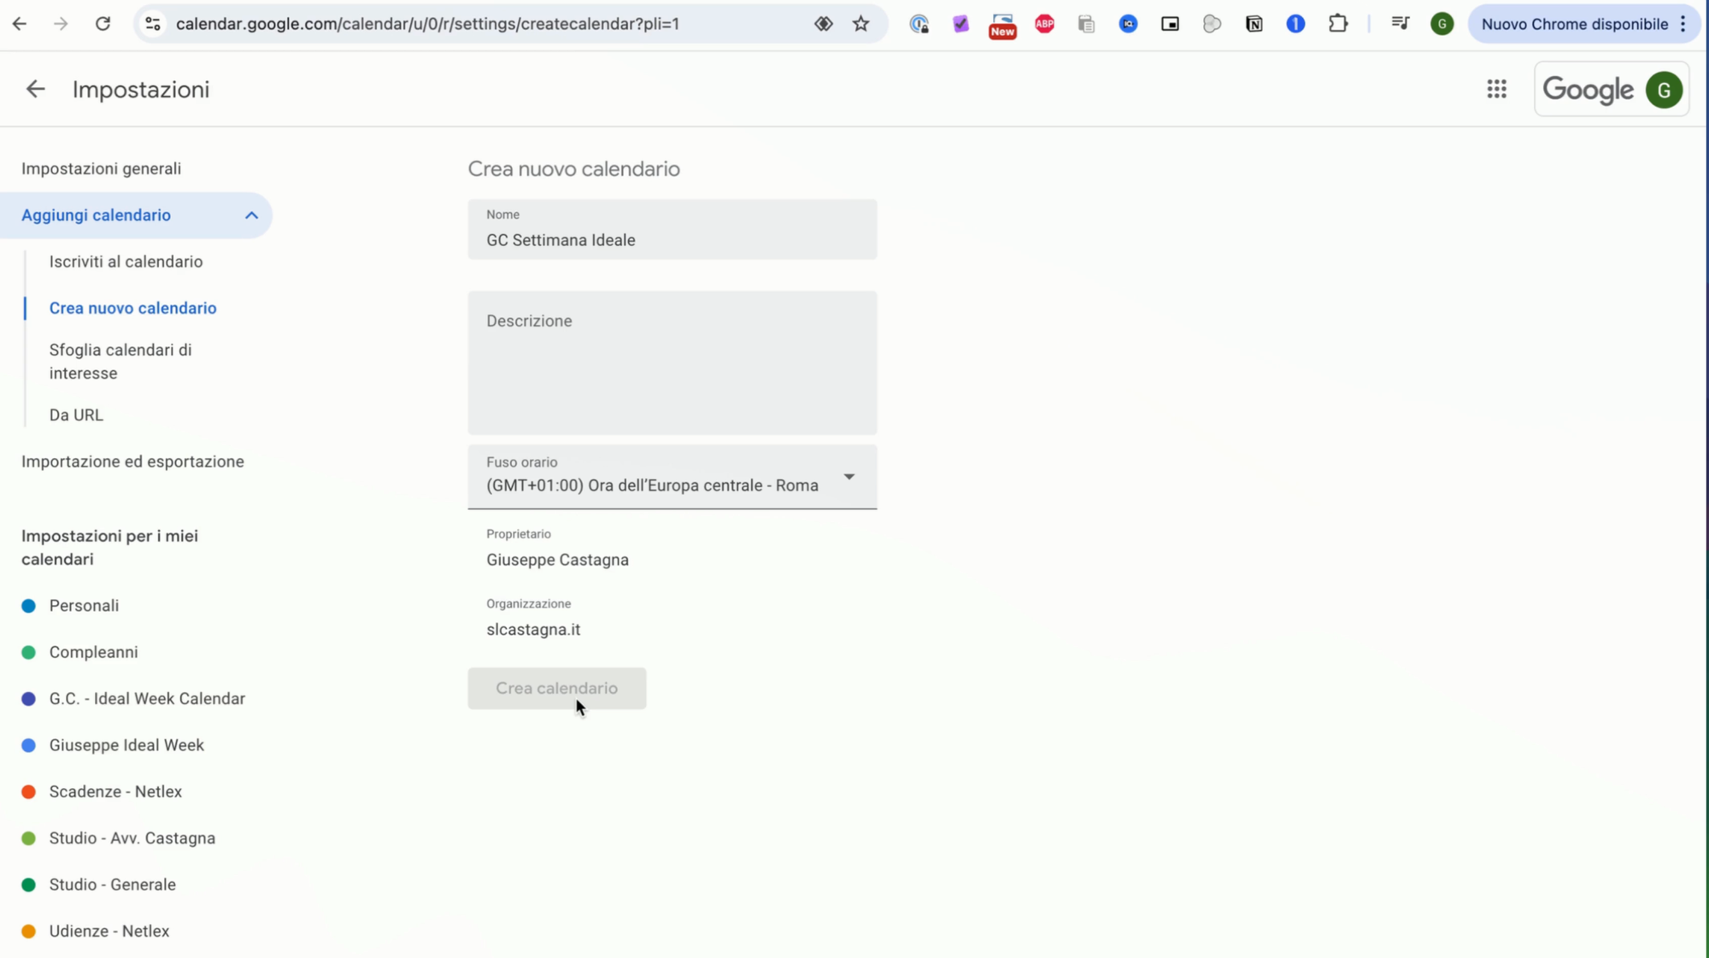This screenshot has height=958, width=1709.
Task: Click the Google account avatar G
Action: [x=1663, y=90]
